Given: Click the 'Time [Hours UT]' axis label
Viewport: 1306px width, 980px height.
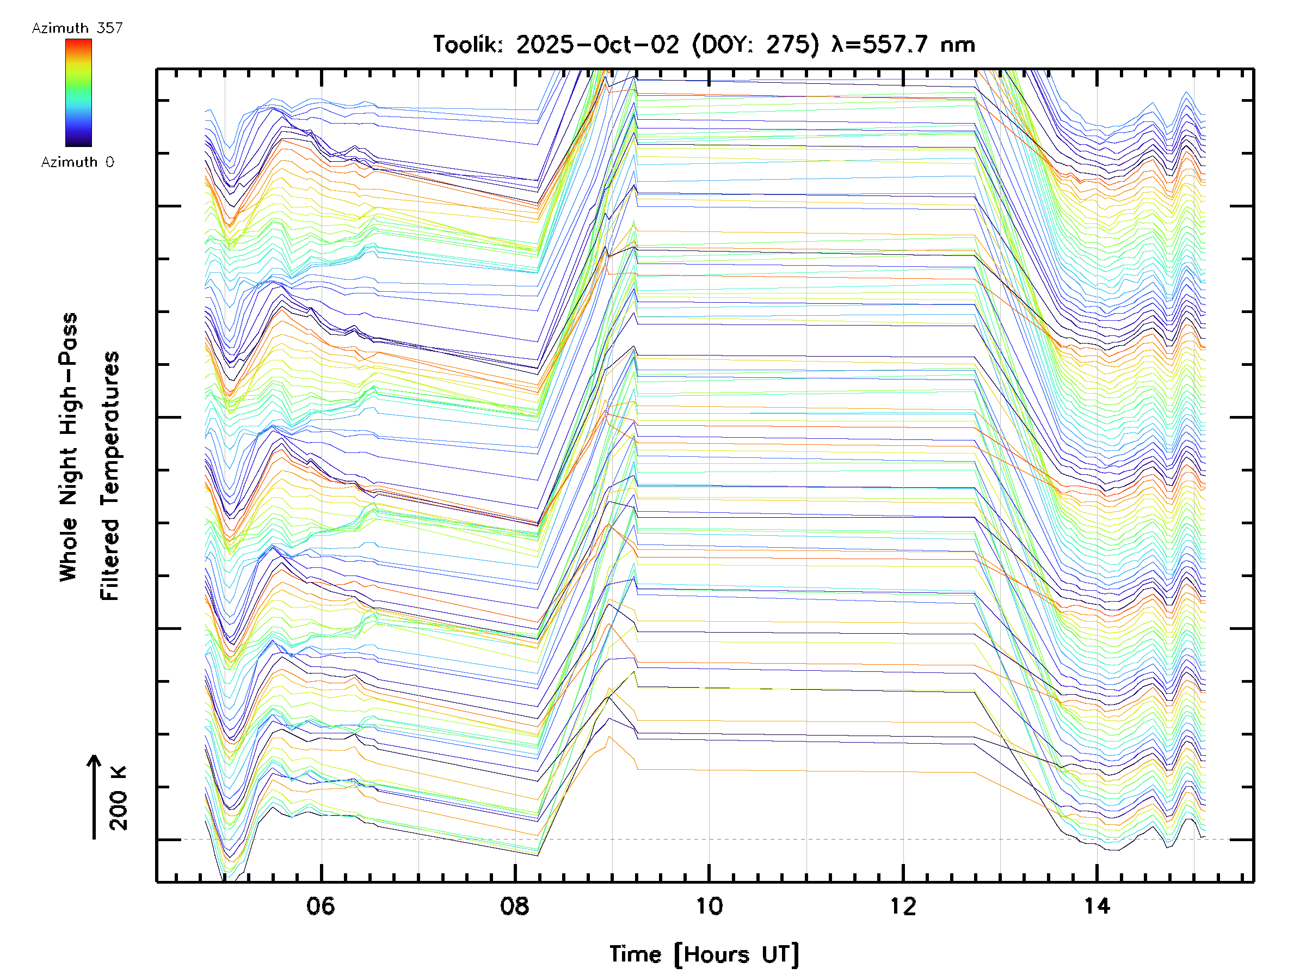Looking at the screenshot, I should pos(704,955).
